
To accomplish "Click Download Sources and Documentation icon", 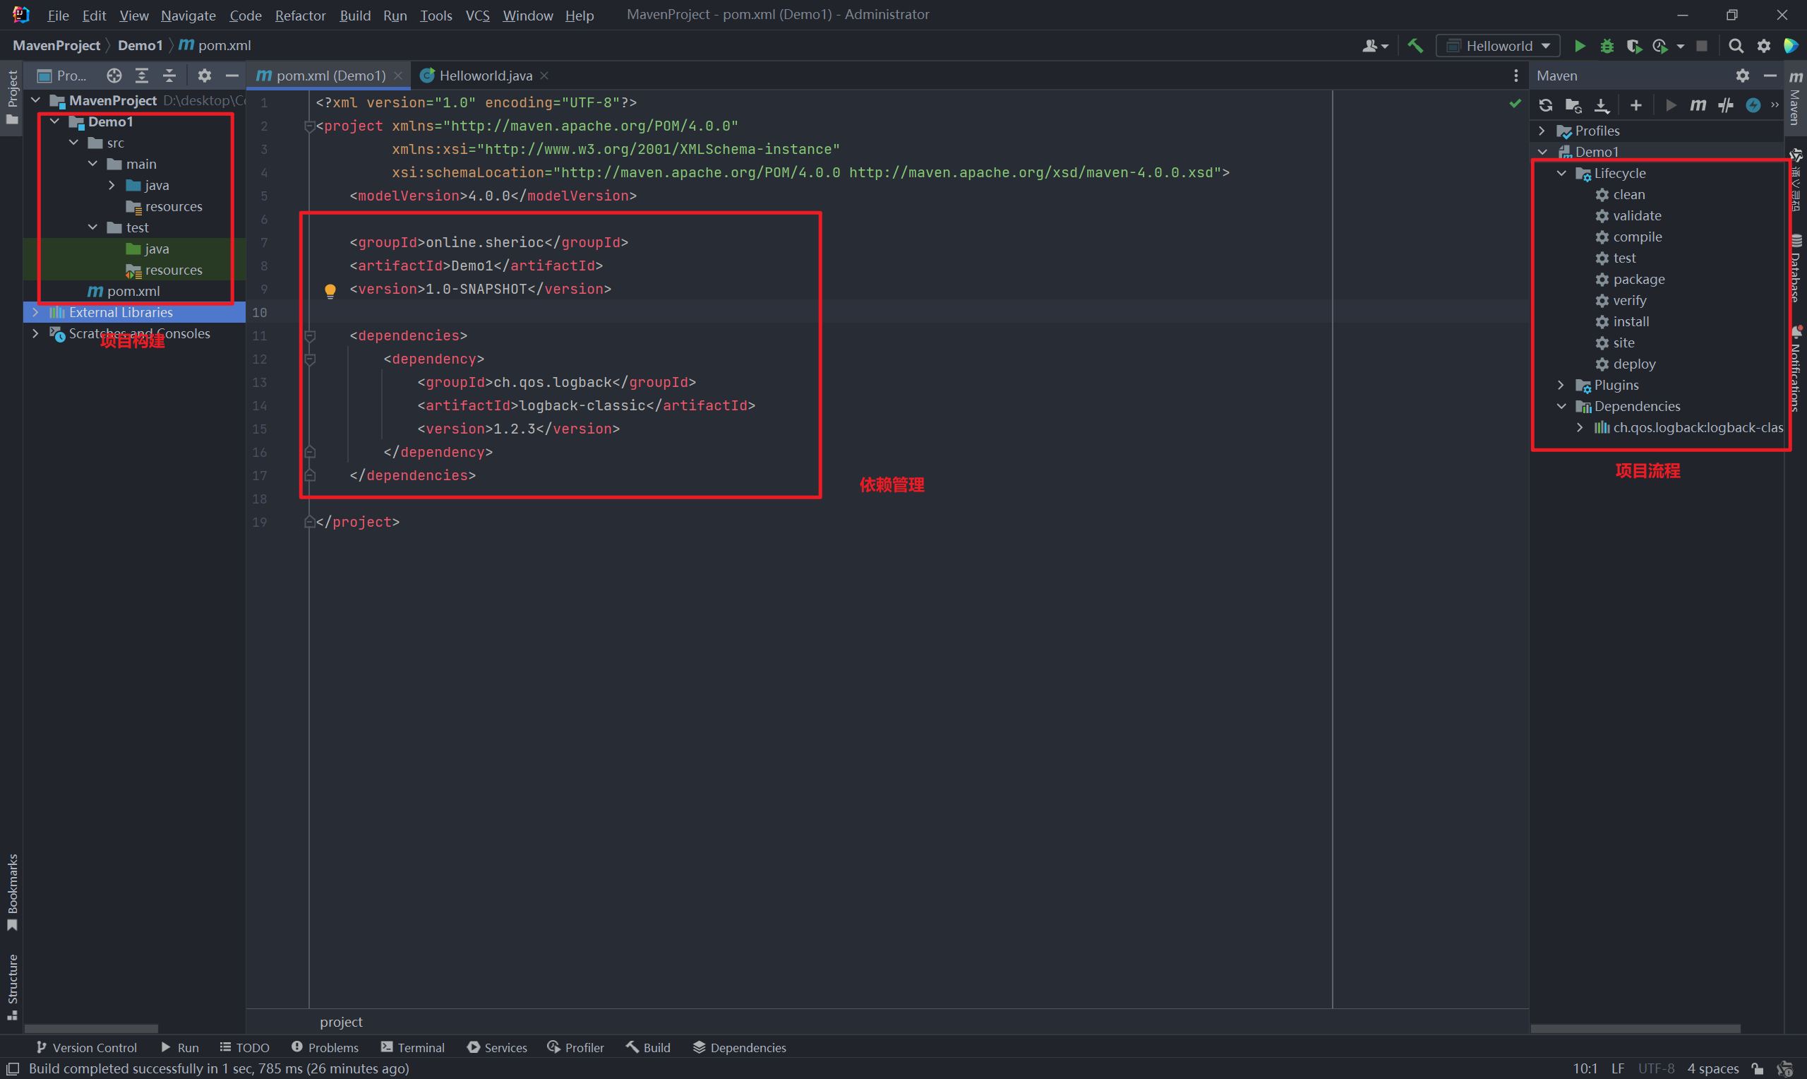I will pyautogui.click(x=1602, y=105).
